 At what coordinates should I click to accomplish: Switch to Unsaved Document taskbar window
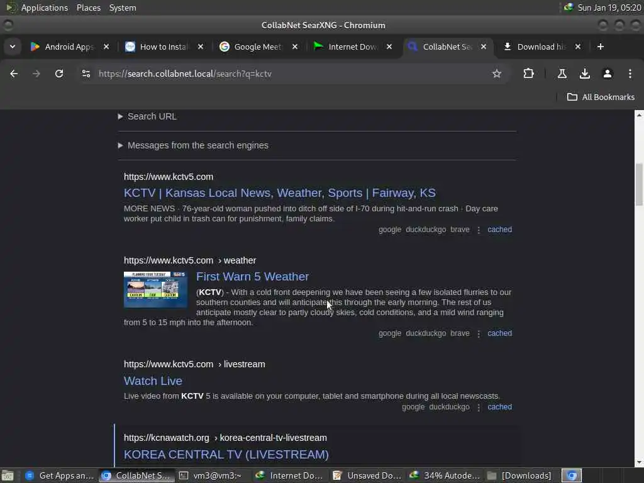click(367, 475)
